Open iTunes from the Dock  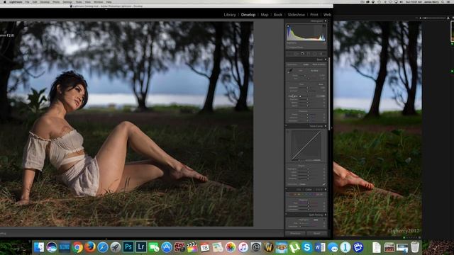click(x=243, y=247)
